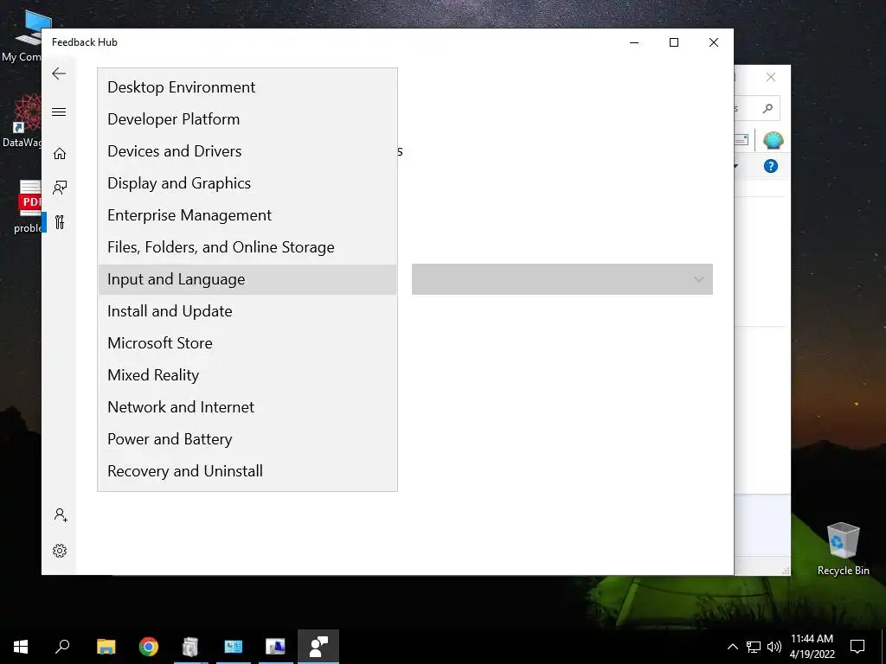Click the add account sidebar icon
The height and width of the screenshot is (664, 886).
tap(61, 515)
